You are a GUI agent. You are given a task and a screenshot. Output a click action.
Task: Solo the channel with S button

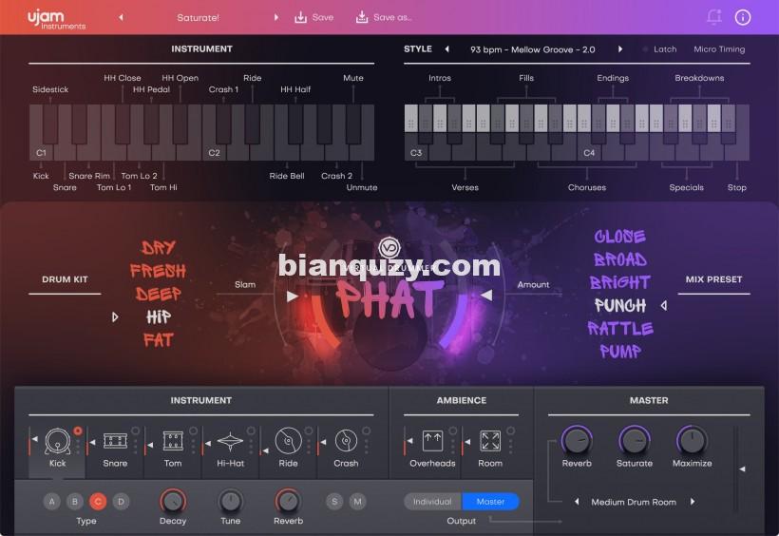click(x=334, y=501)
